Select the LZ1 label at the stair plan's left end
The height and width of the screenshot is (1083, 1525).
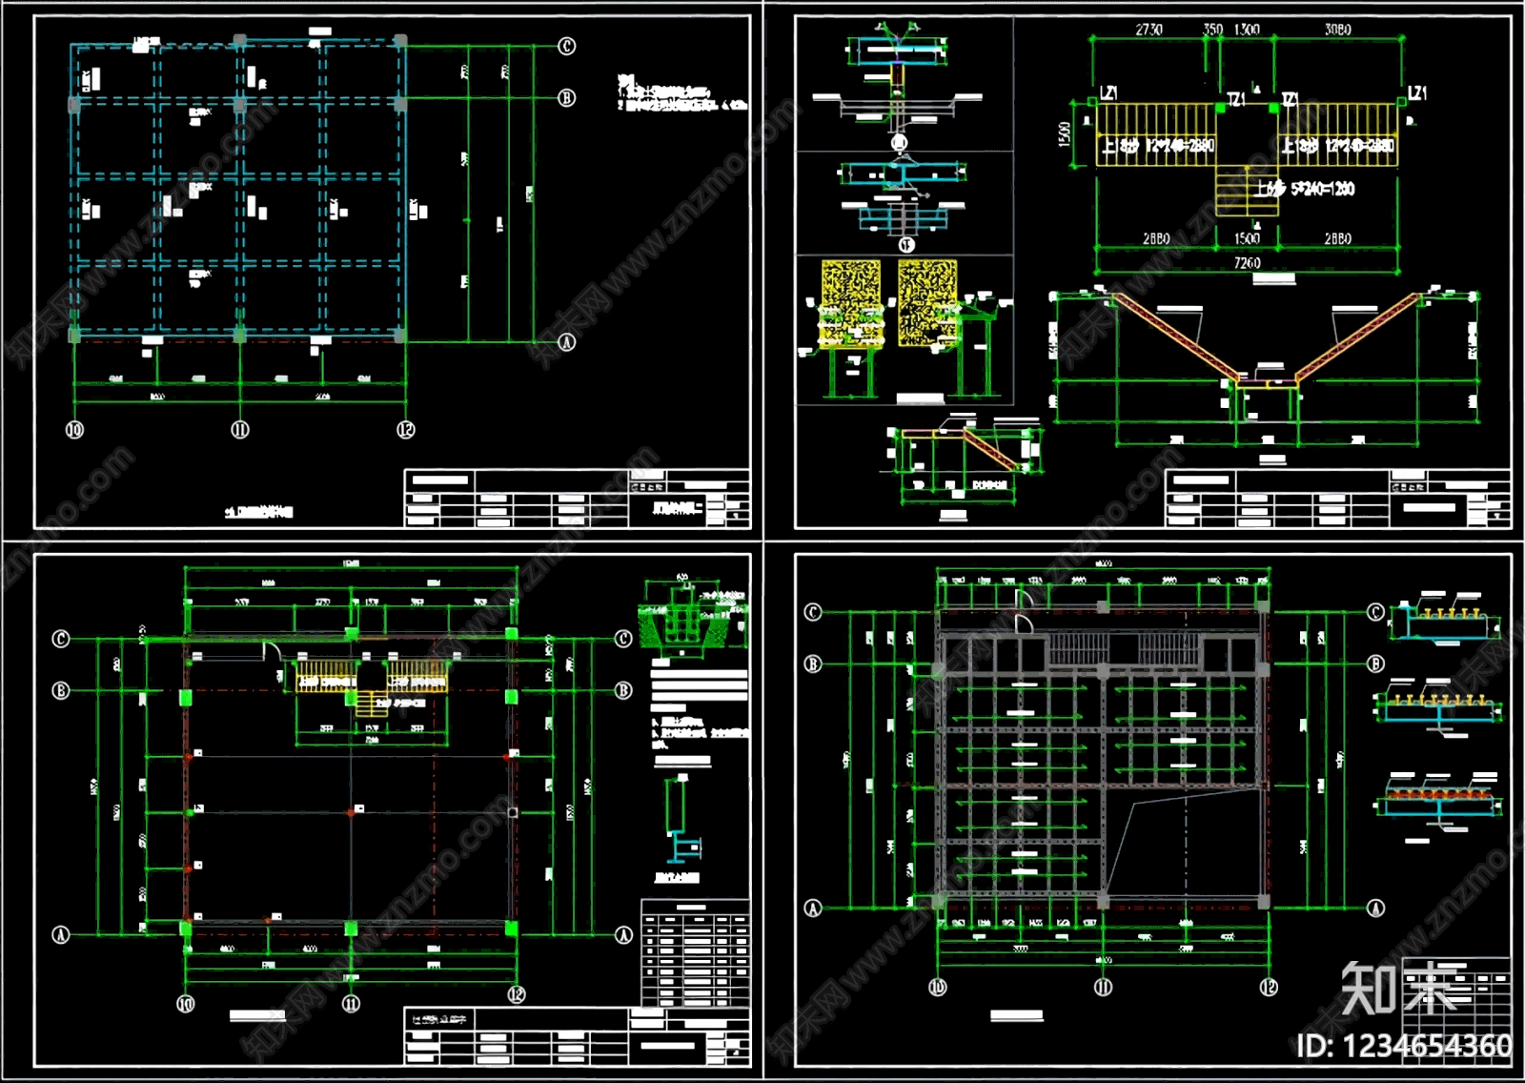(x=1108, y=93)
